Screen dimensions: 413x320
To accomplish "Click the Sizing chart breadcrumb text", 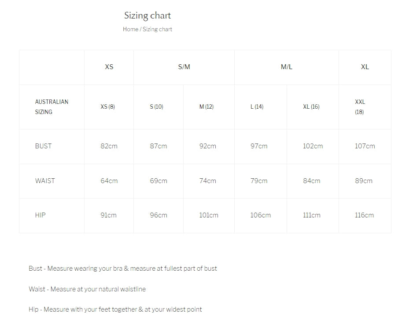I will point(157,29).
